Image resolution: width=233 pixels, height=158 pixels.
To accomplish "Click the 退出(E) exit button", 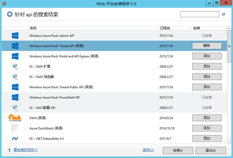I will click(x=211, y=150).
